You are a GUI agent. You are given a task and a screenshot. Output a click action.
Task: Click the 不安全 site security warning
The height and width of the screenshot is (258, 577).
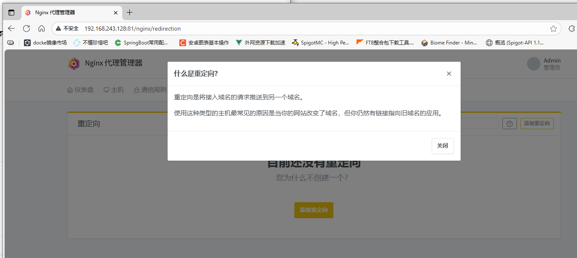pyautogui.click(x=67, y=29)
